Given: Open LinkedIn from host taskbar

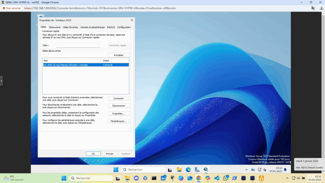Looking at the screenshot, I should click(x=163, y=178).
